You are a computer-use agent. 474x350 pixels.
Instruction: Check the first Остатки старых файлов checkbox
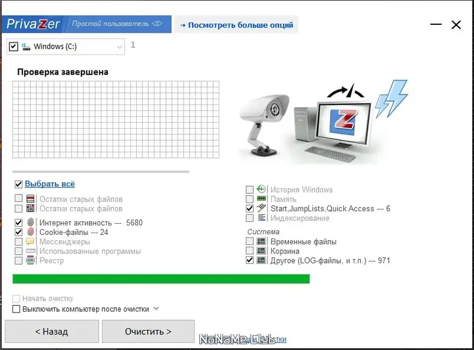pyautogui.click(x=18, y=198)
